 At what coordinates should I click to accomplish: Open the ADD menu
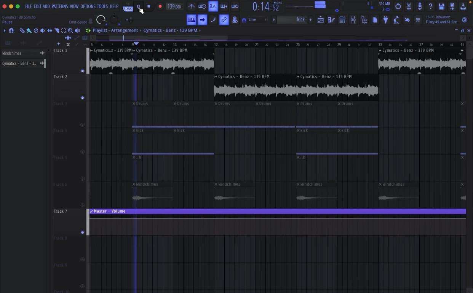click(x=46, y=6)
